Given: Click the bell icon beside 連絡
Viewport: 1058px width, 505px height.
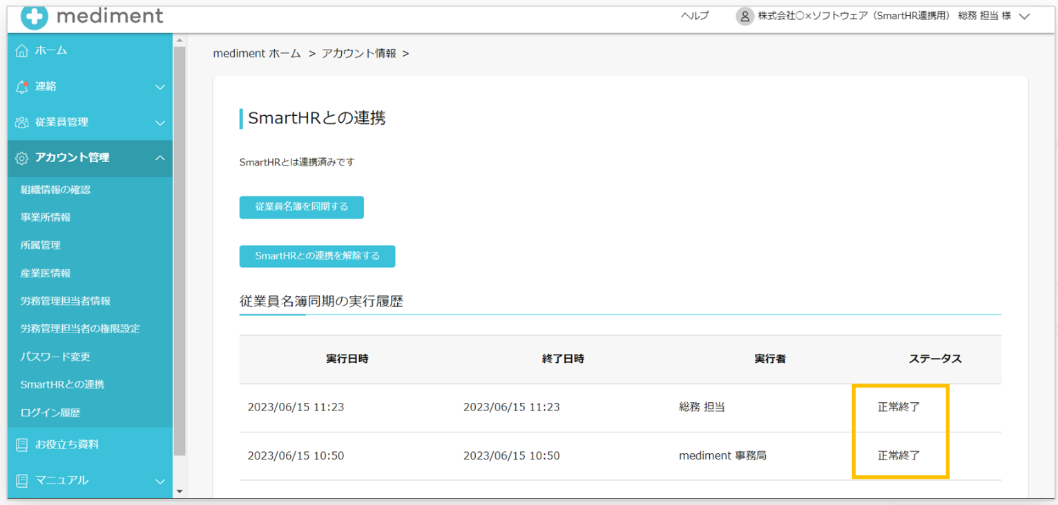Looking at the screenshot, I should click(22, 86).
